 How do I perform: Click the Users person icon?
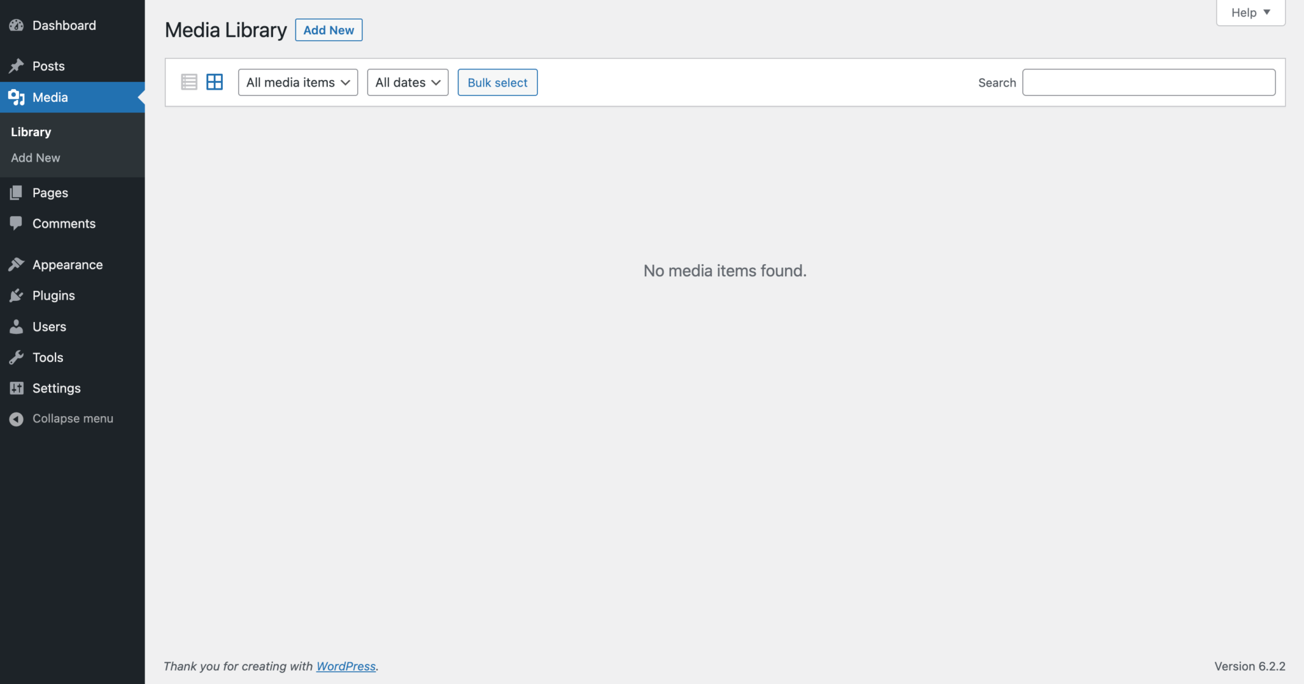[x=17, y=326]
